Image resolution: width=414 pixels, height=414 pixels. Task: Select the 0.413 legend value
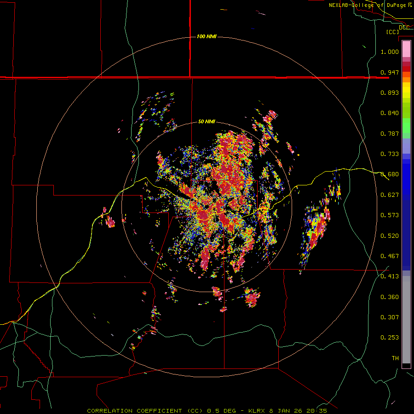[x=390, y=276]
